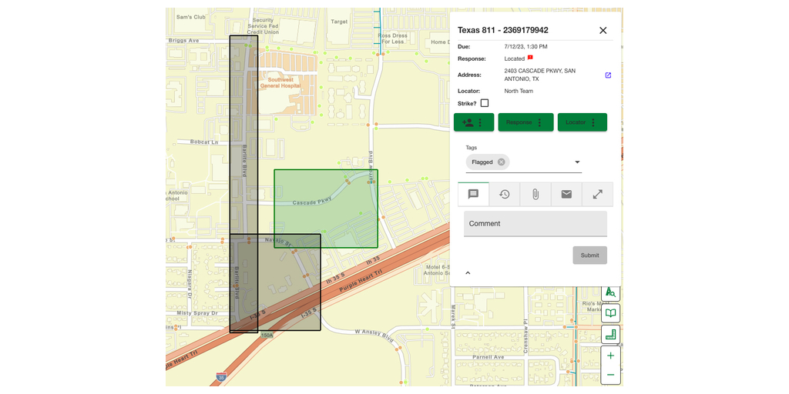Click the assign person button
The width and height of the screenshot is (789, 394).
468,122
